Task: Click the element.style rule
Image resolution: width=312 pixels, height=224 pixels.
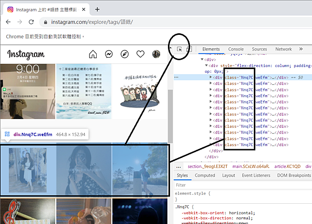Action: tap(192, 193)
